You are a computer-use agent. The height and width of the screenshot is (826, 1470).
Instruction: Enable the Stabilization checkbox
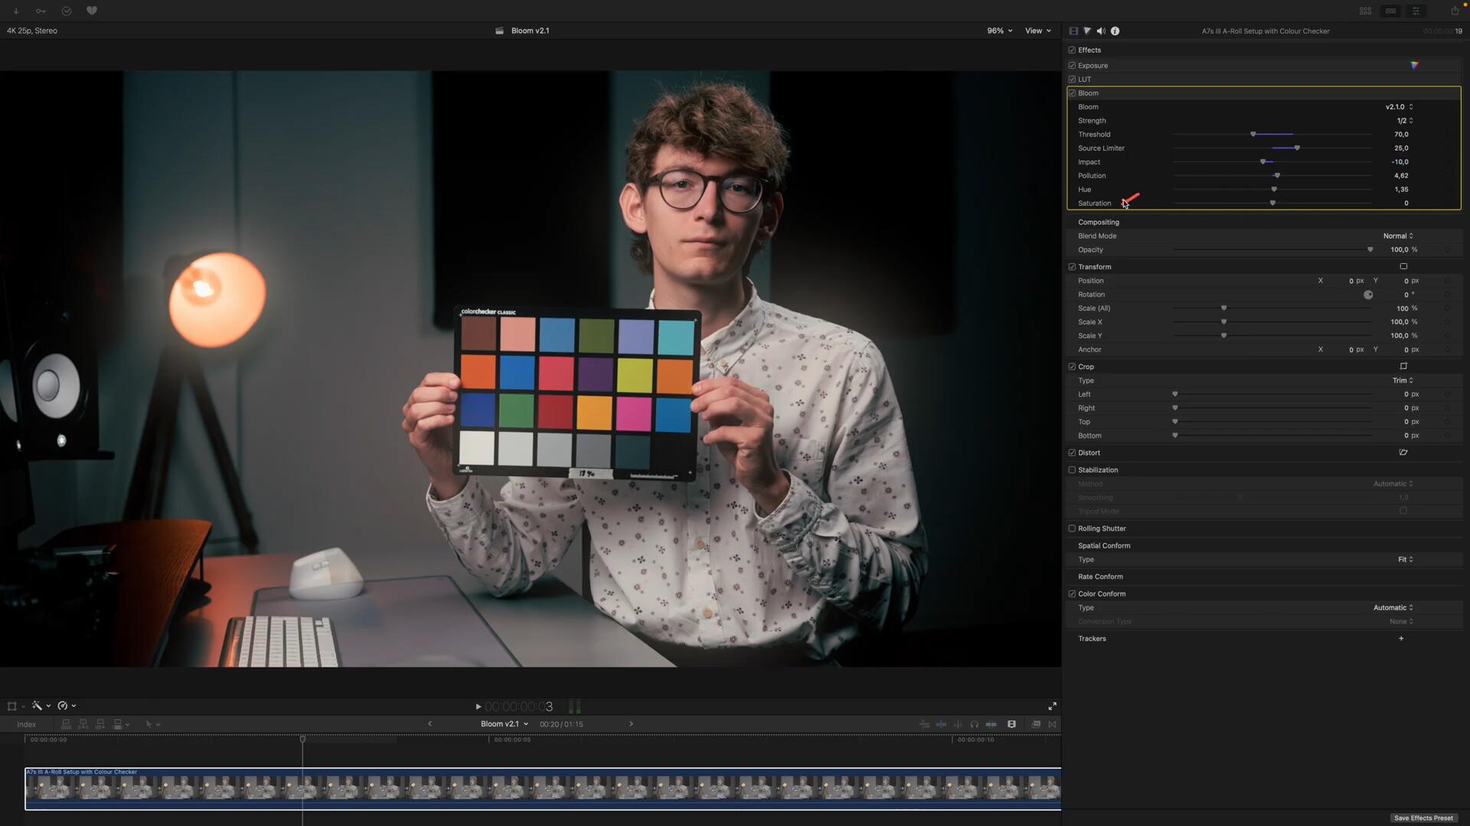[1071, 470]
